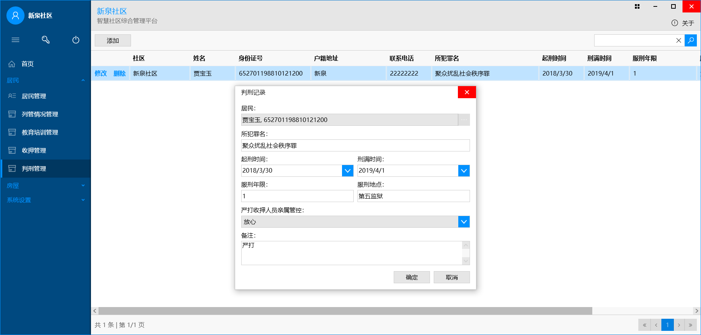Open the 起刑时间 date dropdown
Screen dimensions: 701x335
coord(348,171)
